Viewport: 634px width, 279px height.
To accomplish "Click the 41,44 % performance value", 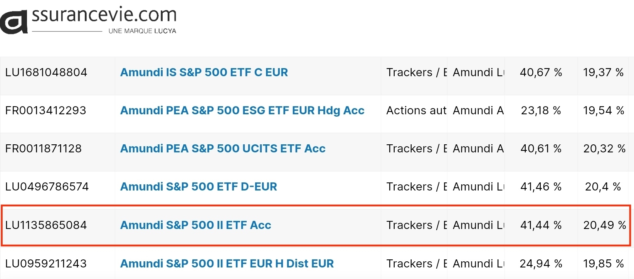I will point(541,225).
